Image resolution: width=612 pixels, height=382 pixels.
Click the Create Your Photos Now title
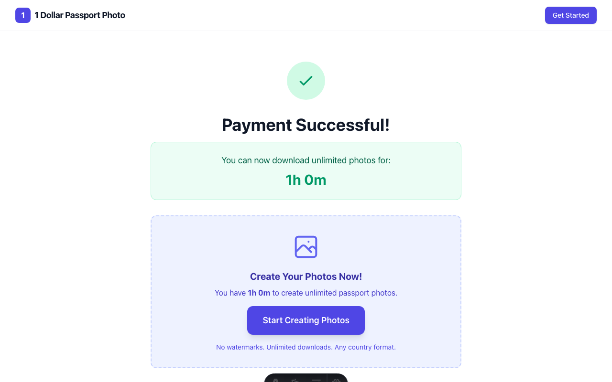(306, 276)
